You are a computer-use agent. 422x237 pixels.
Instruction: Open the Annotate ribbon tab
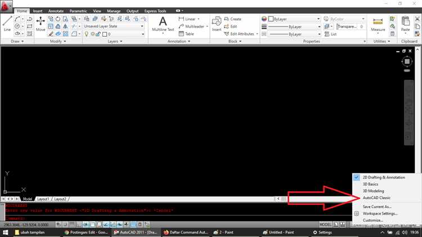[56, 11]
